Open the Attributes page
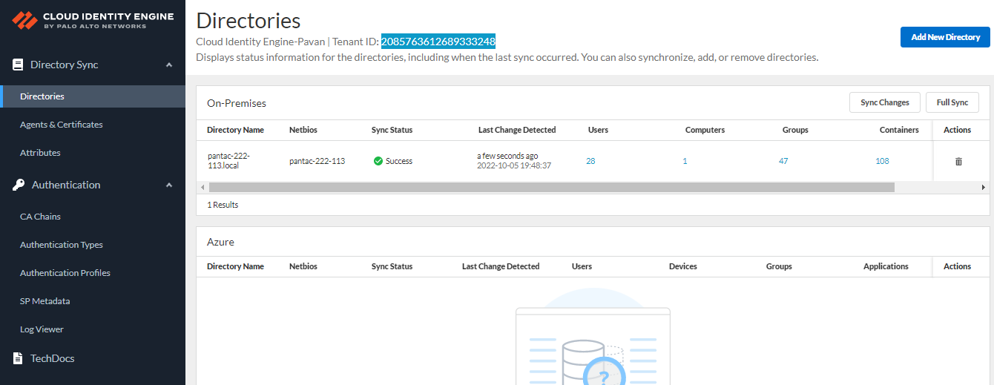This screenshot has width=994, height=385. pos(40,153)
